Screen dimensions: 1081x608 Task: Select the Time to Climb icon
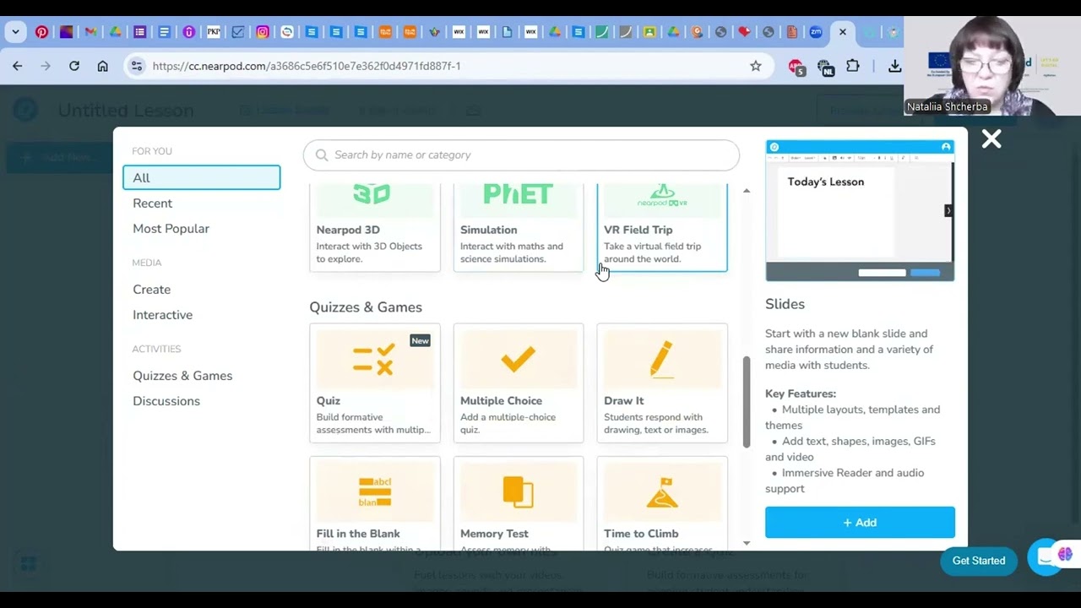tap(662, 492)
